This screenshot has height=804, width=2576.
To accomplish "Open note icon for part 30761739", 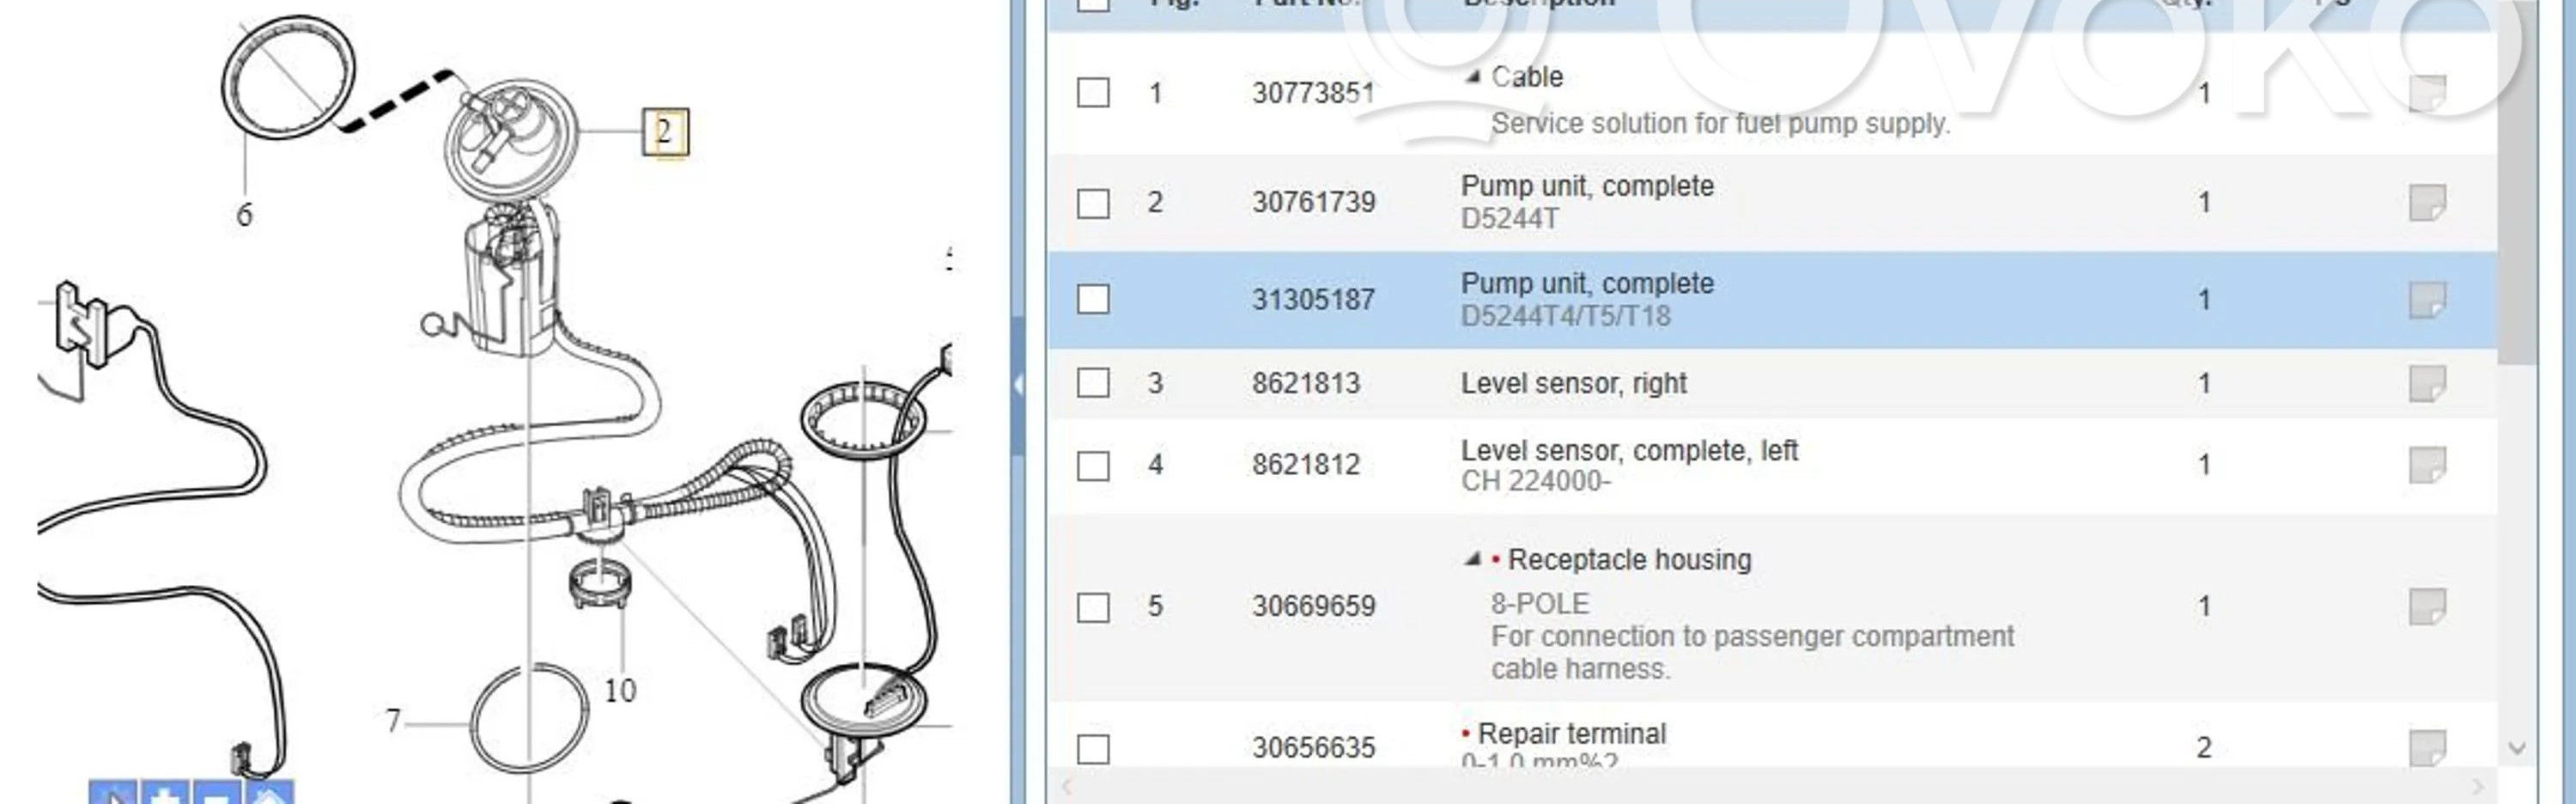I will 2427,202.
